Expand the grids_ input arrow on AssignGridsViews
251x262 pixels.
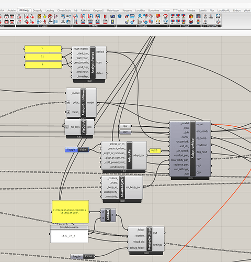pos(69,102)
